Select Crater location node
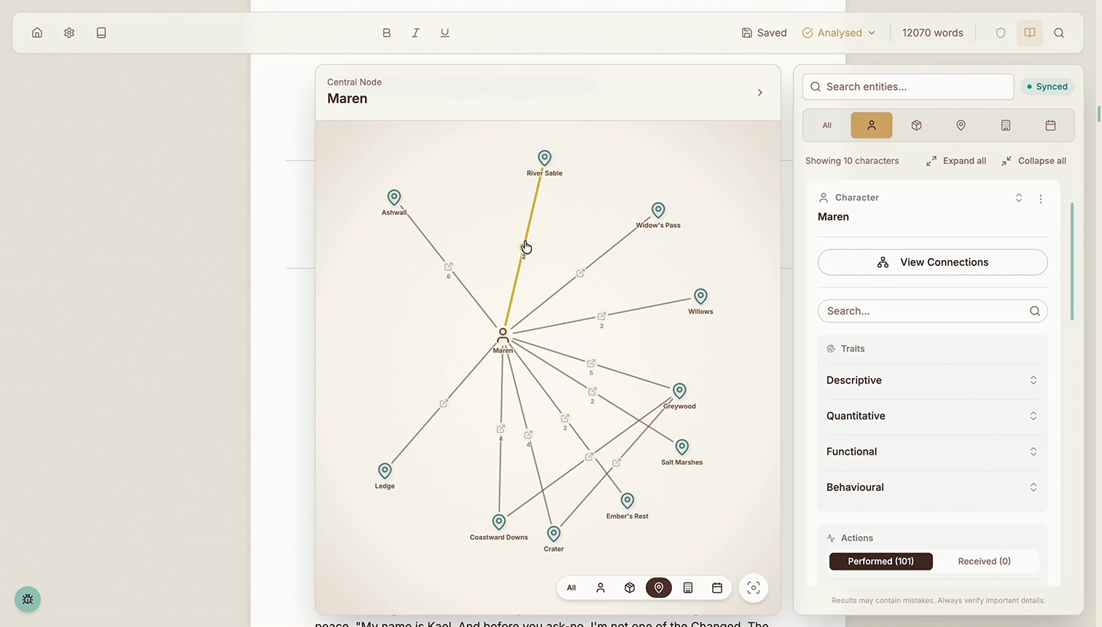1102x627 pixels. [x=554, y=534]
